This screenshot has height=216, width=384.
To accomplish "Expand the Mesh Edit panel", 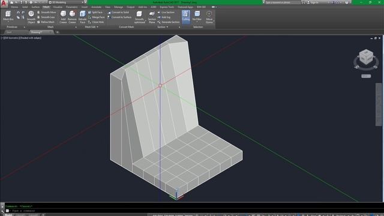I will tap(91, 27).
